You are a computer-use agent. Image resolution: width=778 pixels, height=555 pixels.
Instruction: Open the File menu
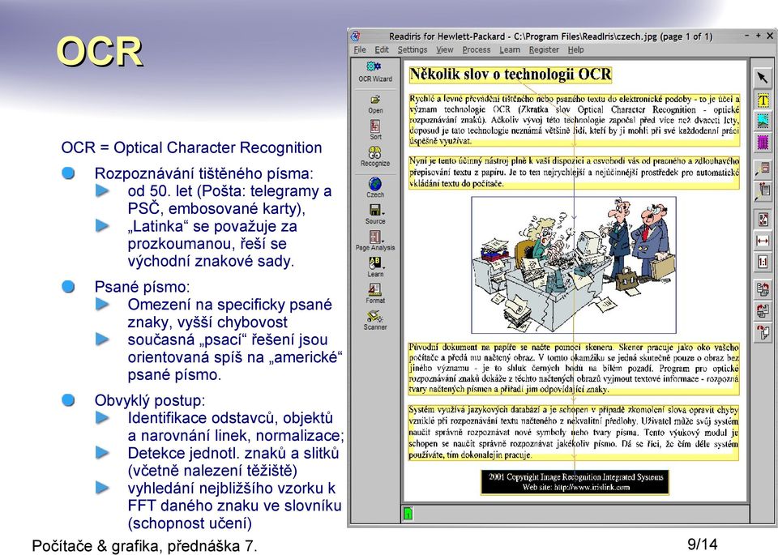(360, 49)
